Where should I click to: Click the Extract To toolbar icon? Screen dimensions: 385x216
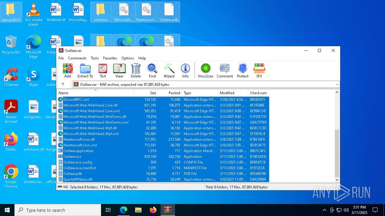click(85, 70)
